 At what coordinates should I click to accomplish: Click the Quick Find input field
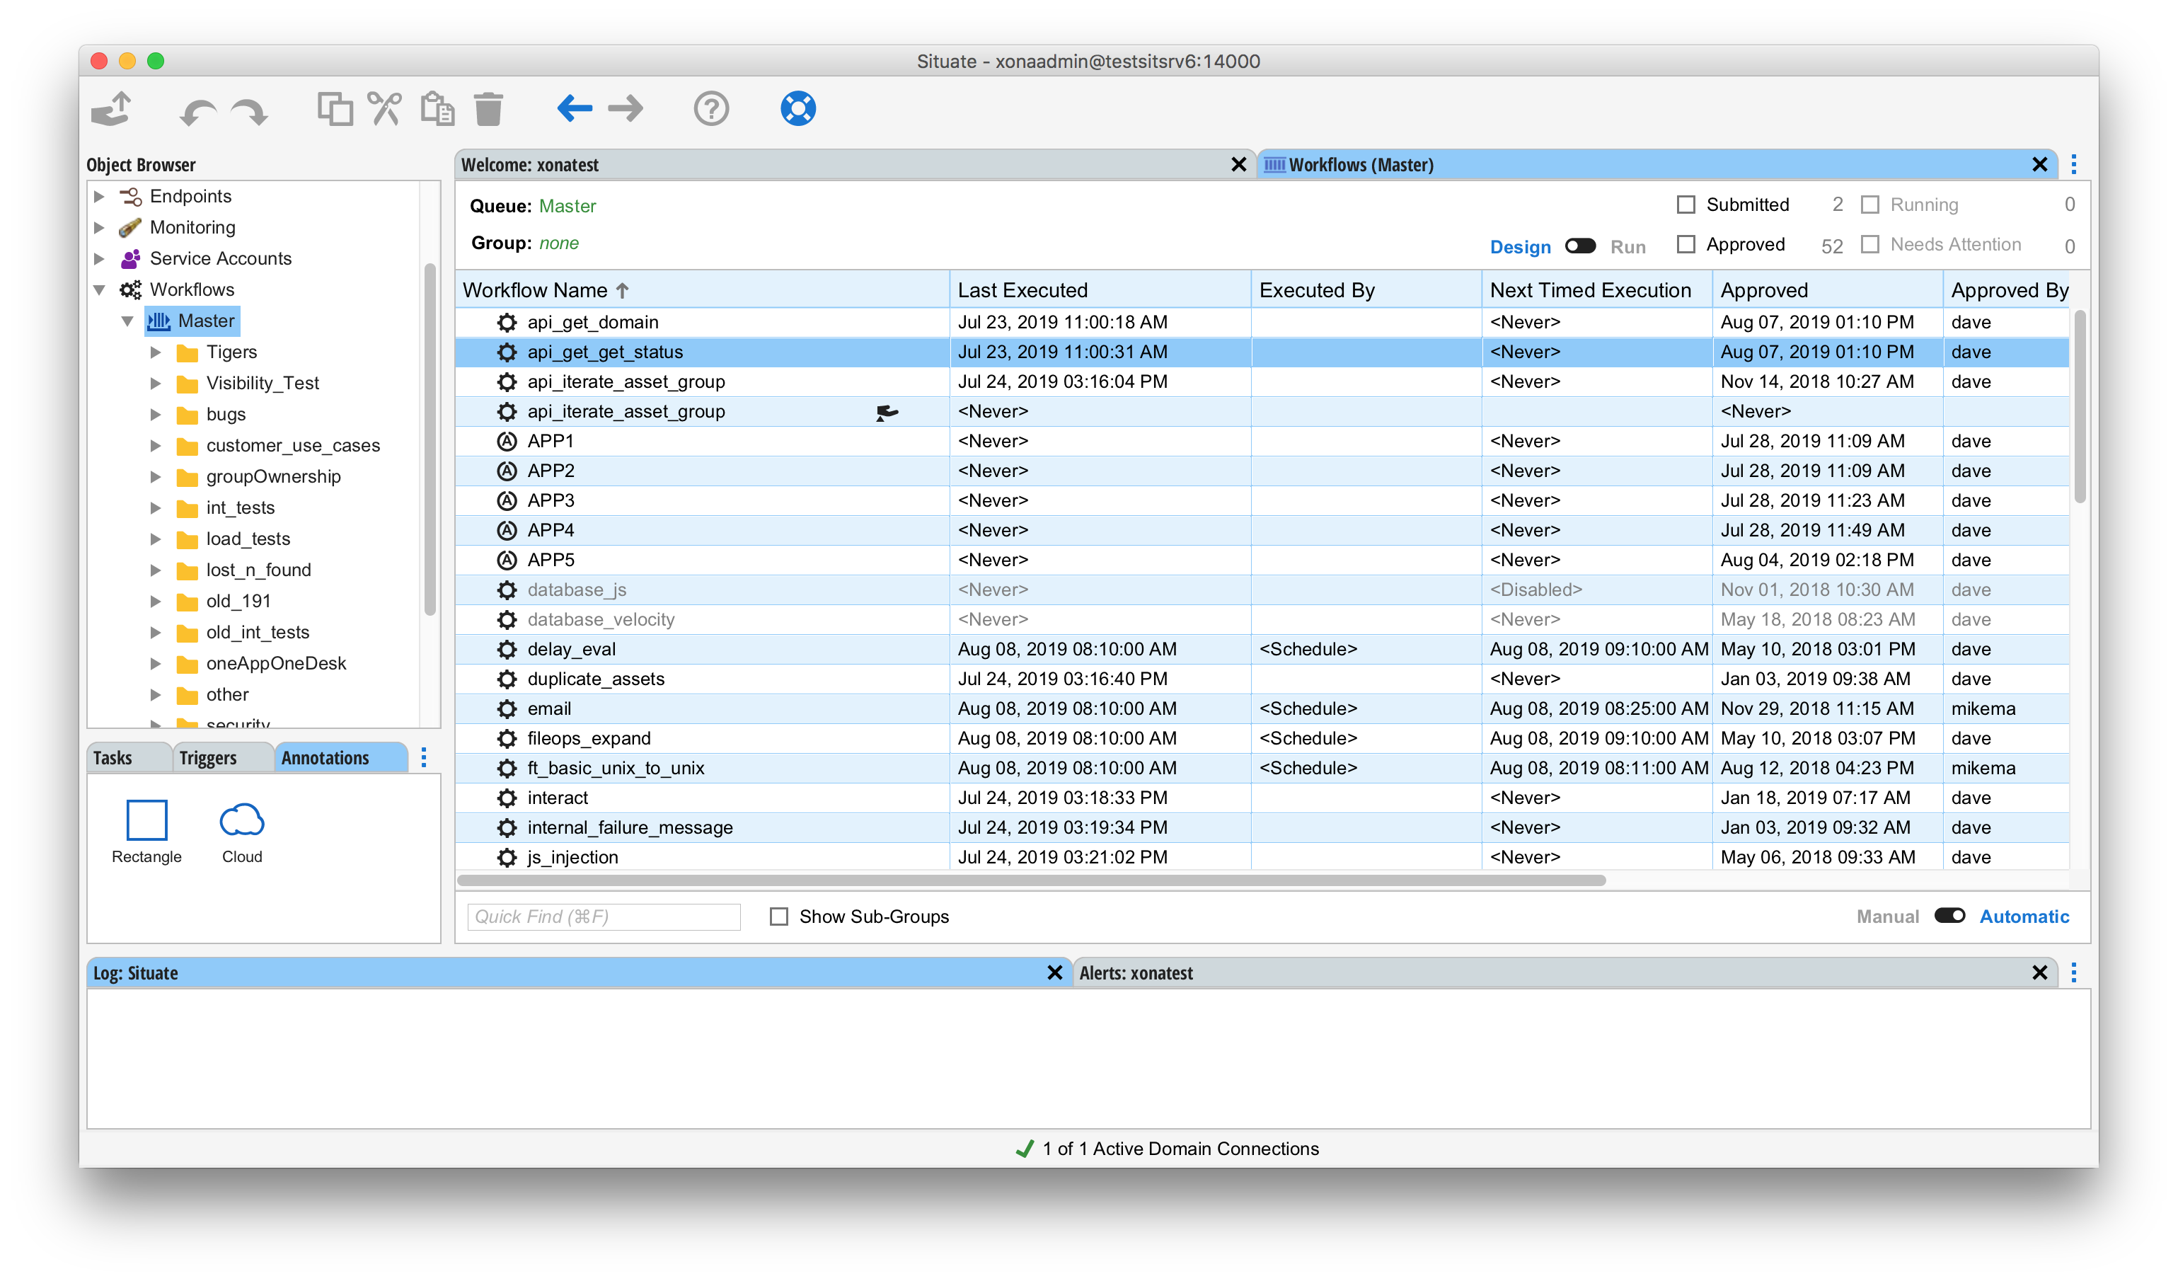604,917
